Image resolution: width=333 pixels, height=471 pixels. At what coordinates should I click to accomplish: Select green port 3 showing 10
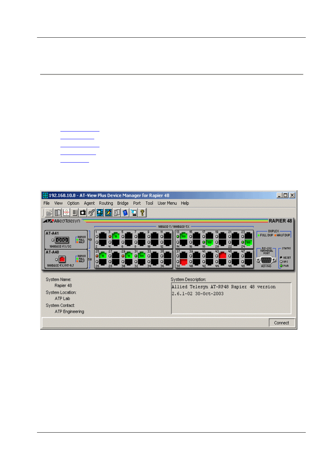tap(116, 236)
